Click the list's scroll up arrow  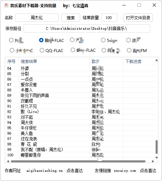coord(157,60)
